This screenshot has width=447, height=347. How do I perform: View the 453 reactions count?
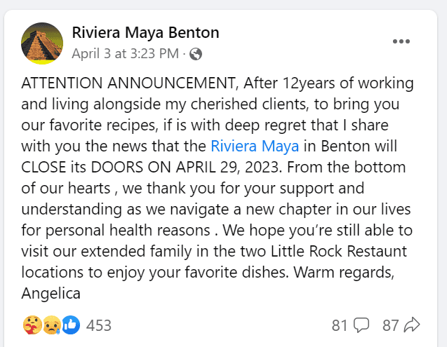pos(98,325)
